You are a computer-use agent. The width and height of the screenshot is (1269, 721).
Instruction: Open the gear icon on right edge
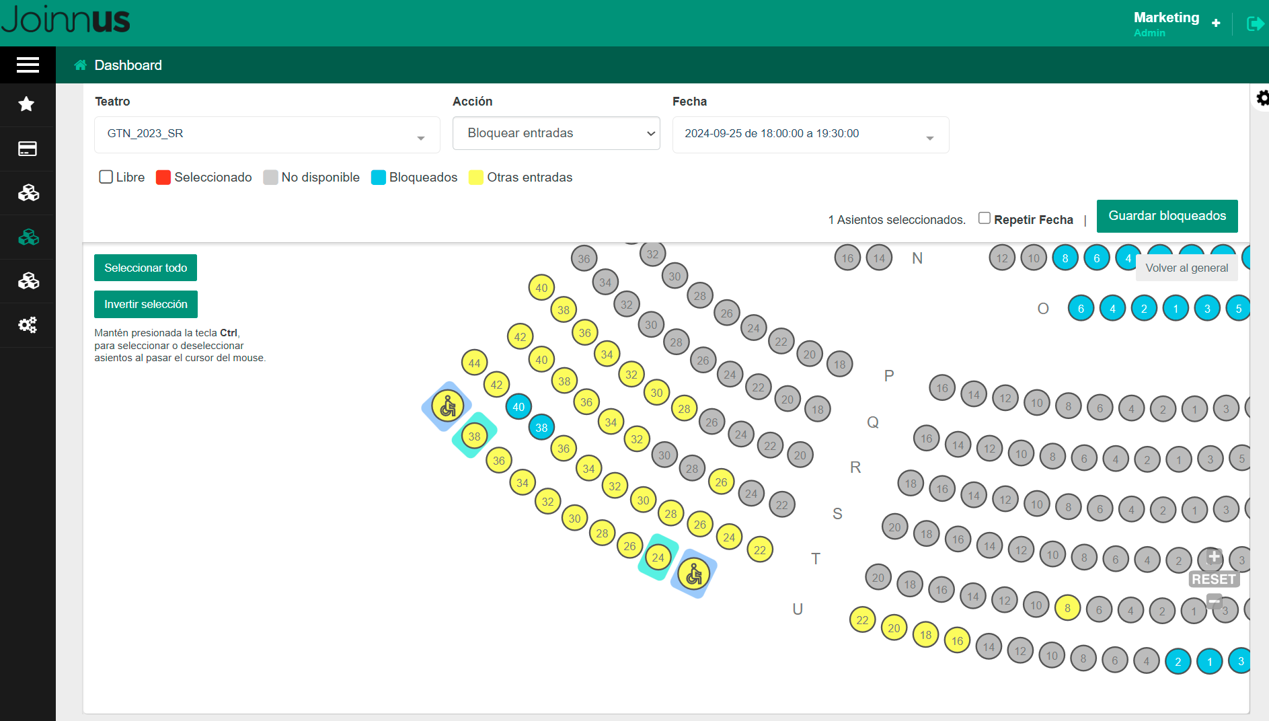[1262, 98]
